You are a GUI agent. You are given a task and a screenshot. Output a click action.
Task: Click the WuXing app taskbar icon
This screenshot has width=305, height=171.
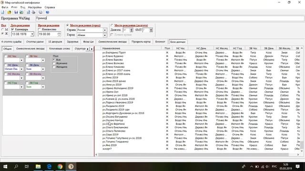tap(71, 167)
